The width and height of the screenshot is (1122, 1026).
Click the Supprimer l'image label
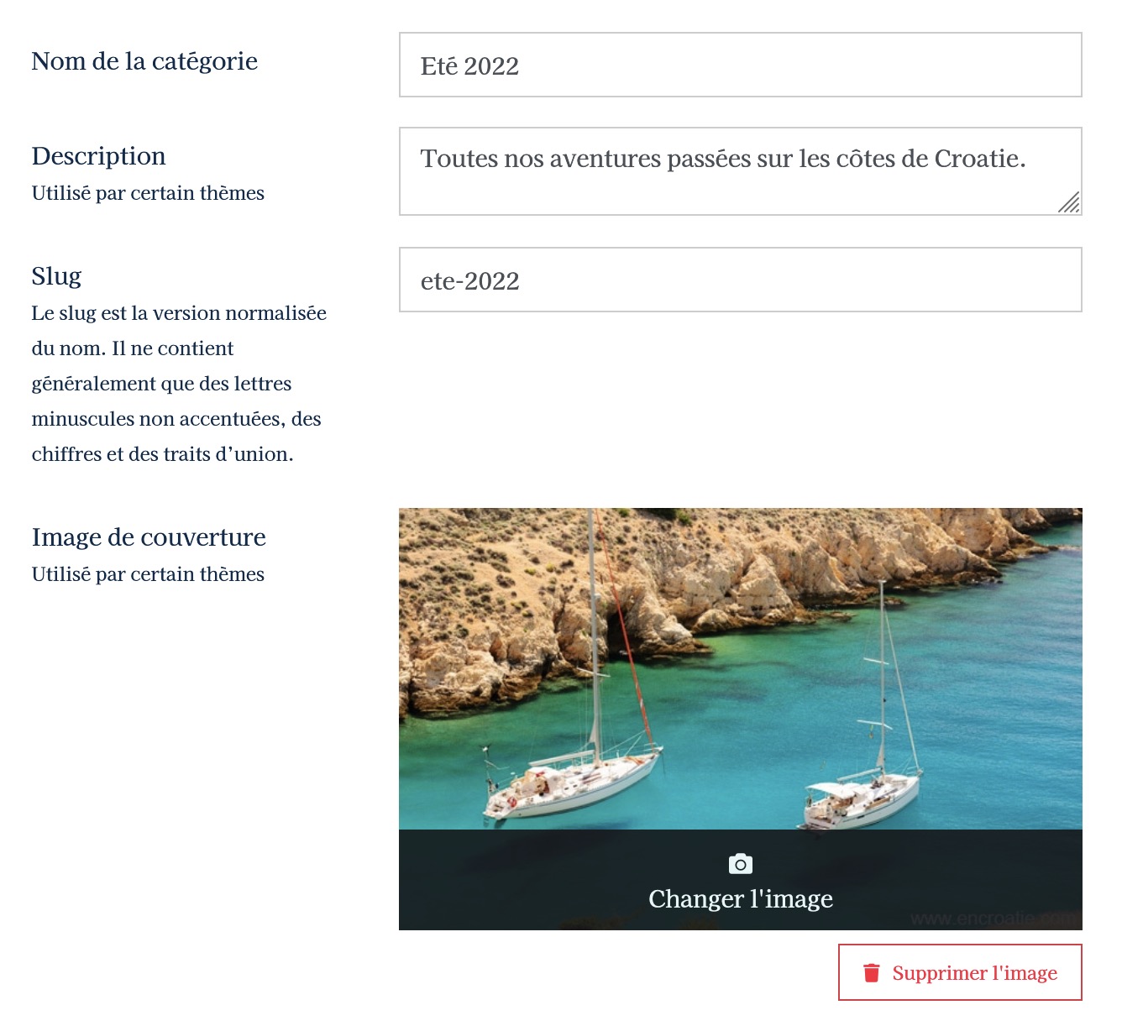(974, 973)
